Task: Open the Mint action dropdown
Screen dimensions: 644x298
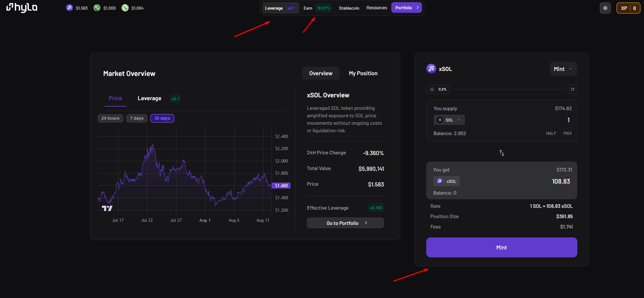Action: tap(563, 69)
